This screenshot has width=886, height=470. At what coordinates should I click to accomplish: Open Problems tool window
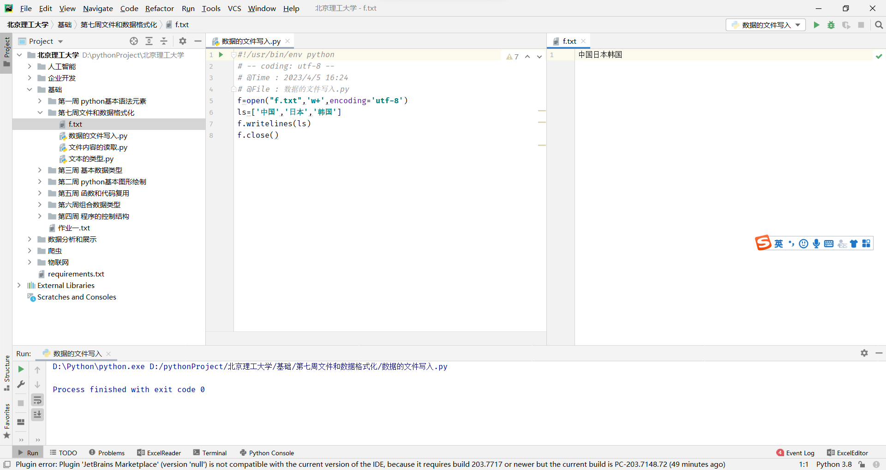107,453
